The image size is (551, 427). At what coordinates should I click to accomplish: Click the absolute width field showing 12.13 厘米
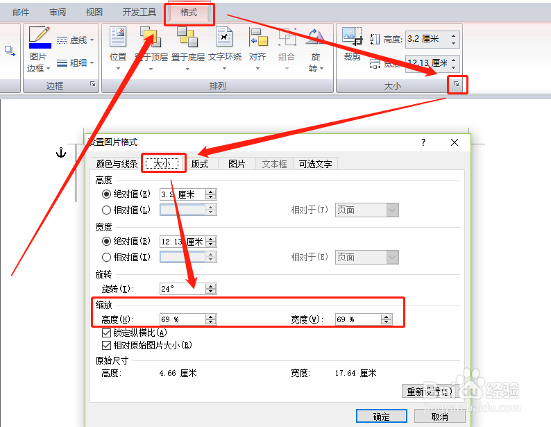click(183, 242)
